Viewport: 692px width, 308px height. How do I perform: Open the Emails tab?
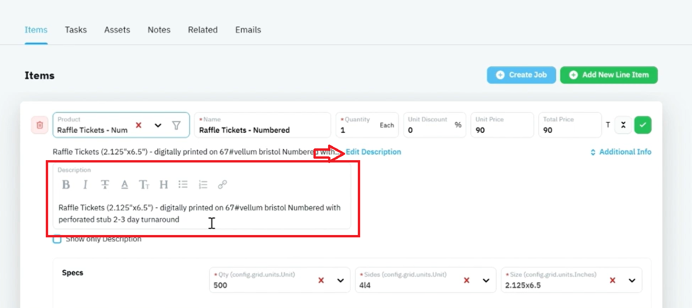(248, 30)
